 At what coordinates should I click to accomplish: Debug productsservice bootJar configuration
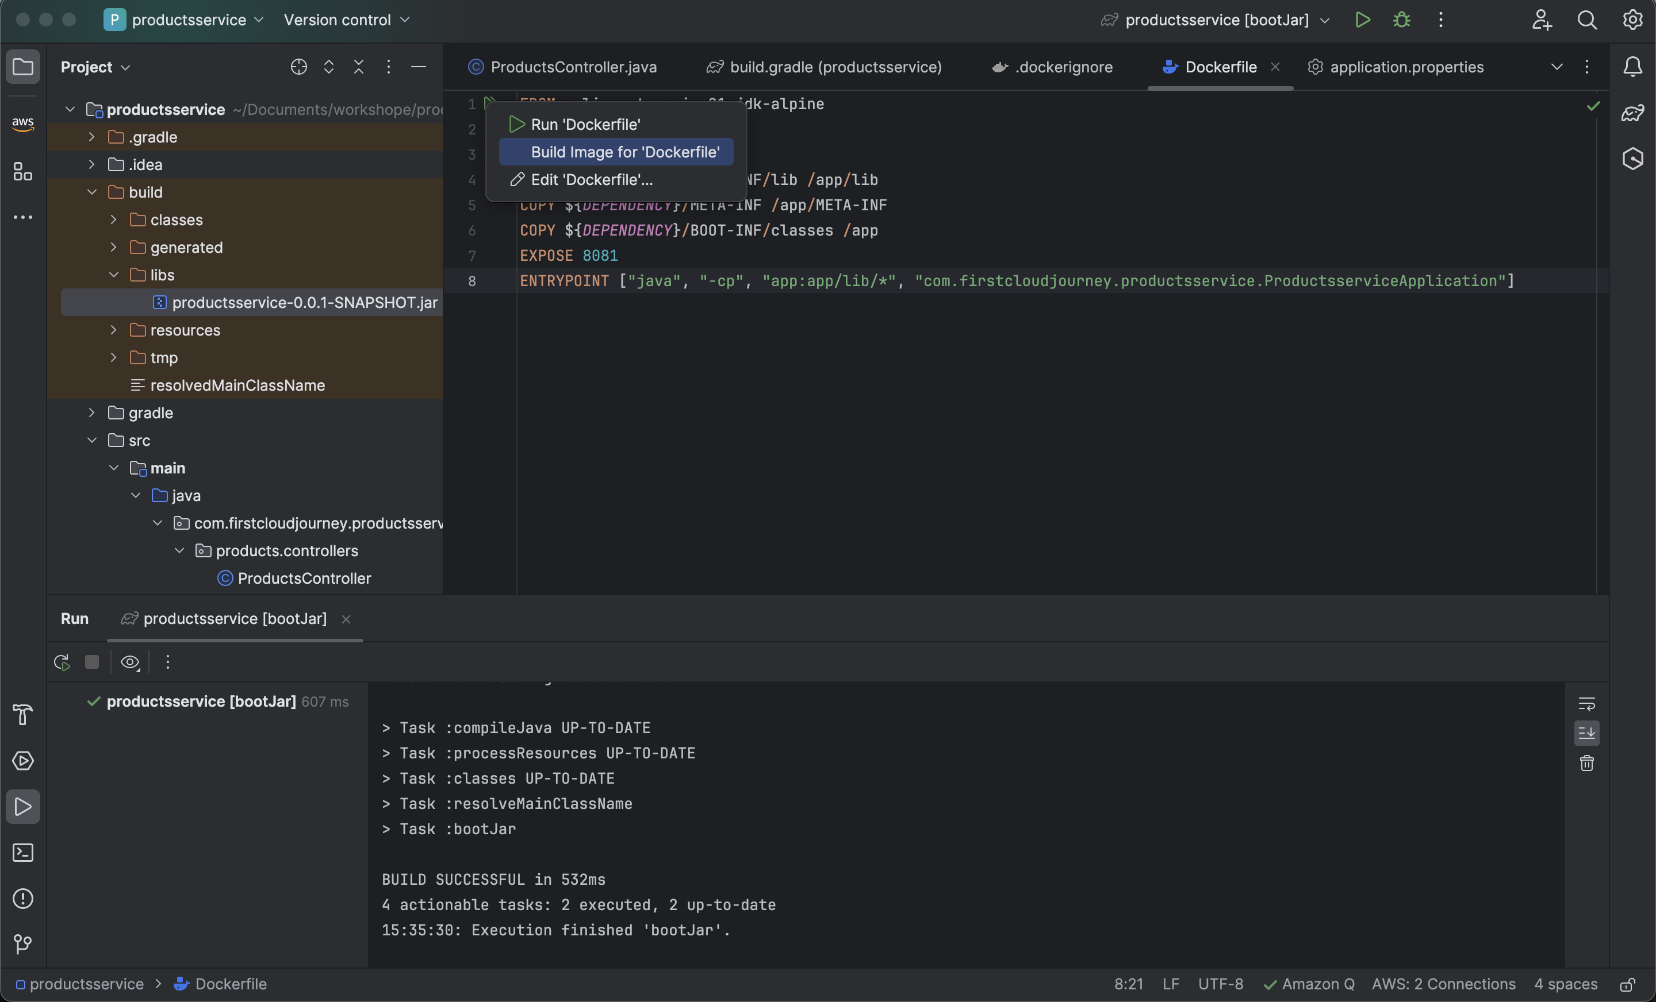1401,20
